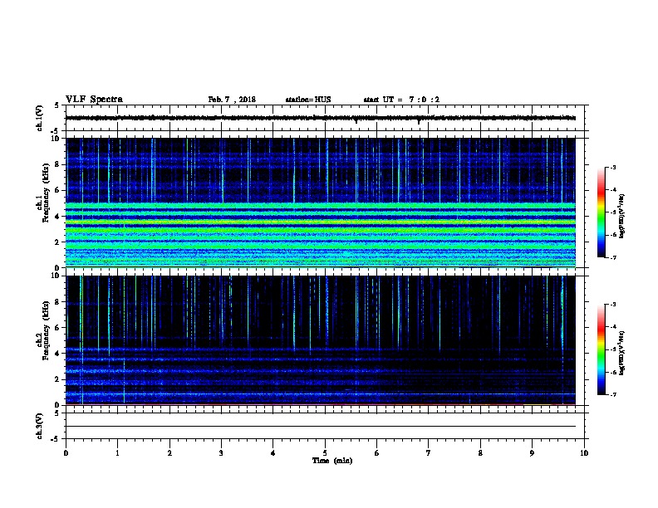Click the ch.1 "Frequency (kHz)" axis label
This screenshot has width=658, height=508.
coord(46,193)
